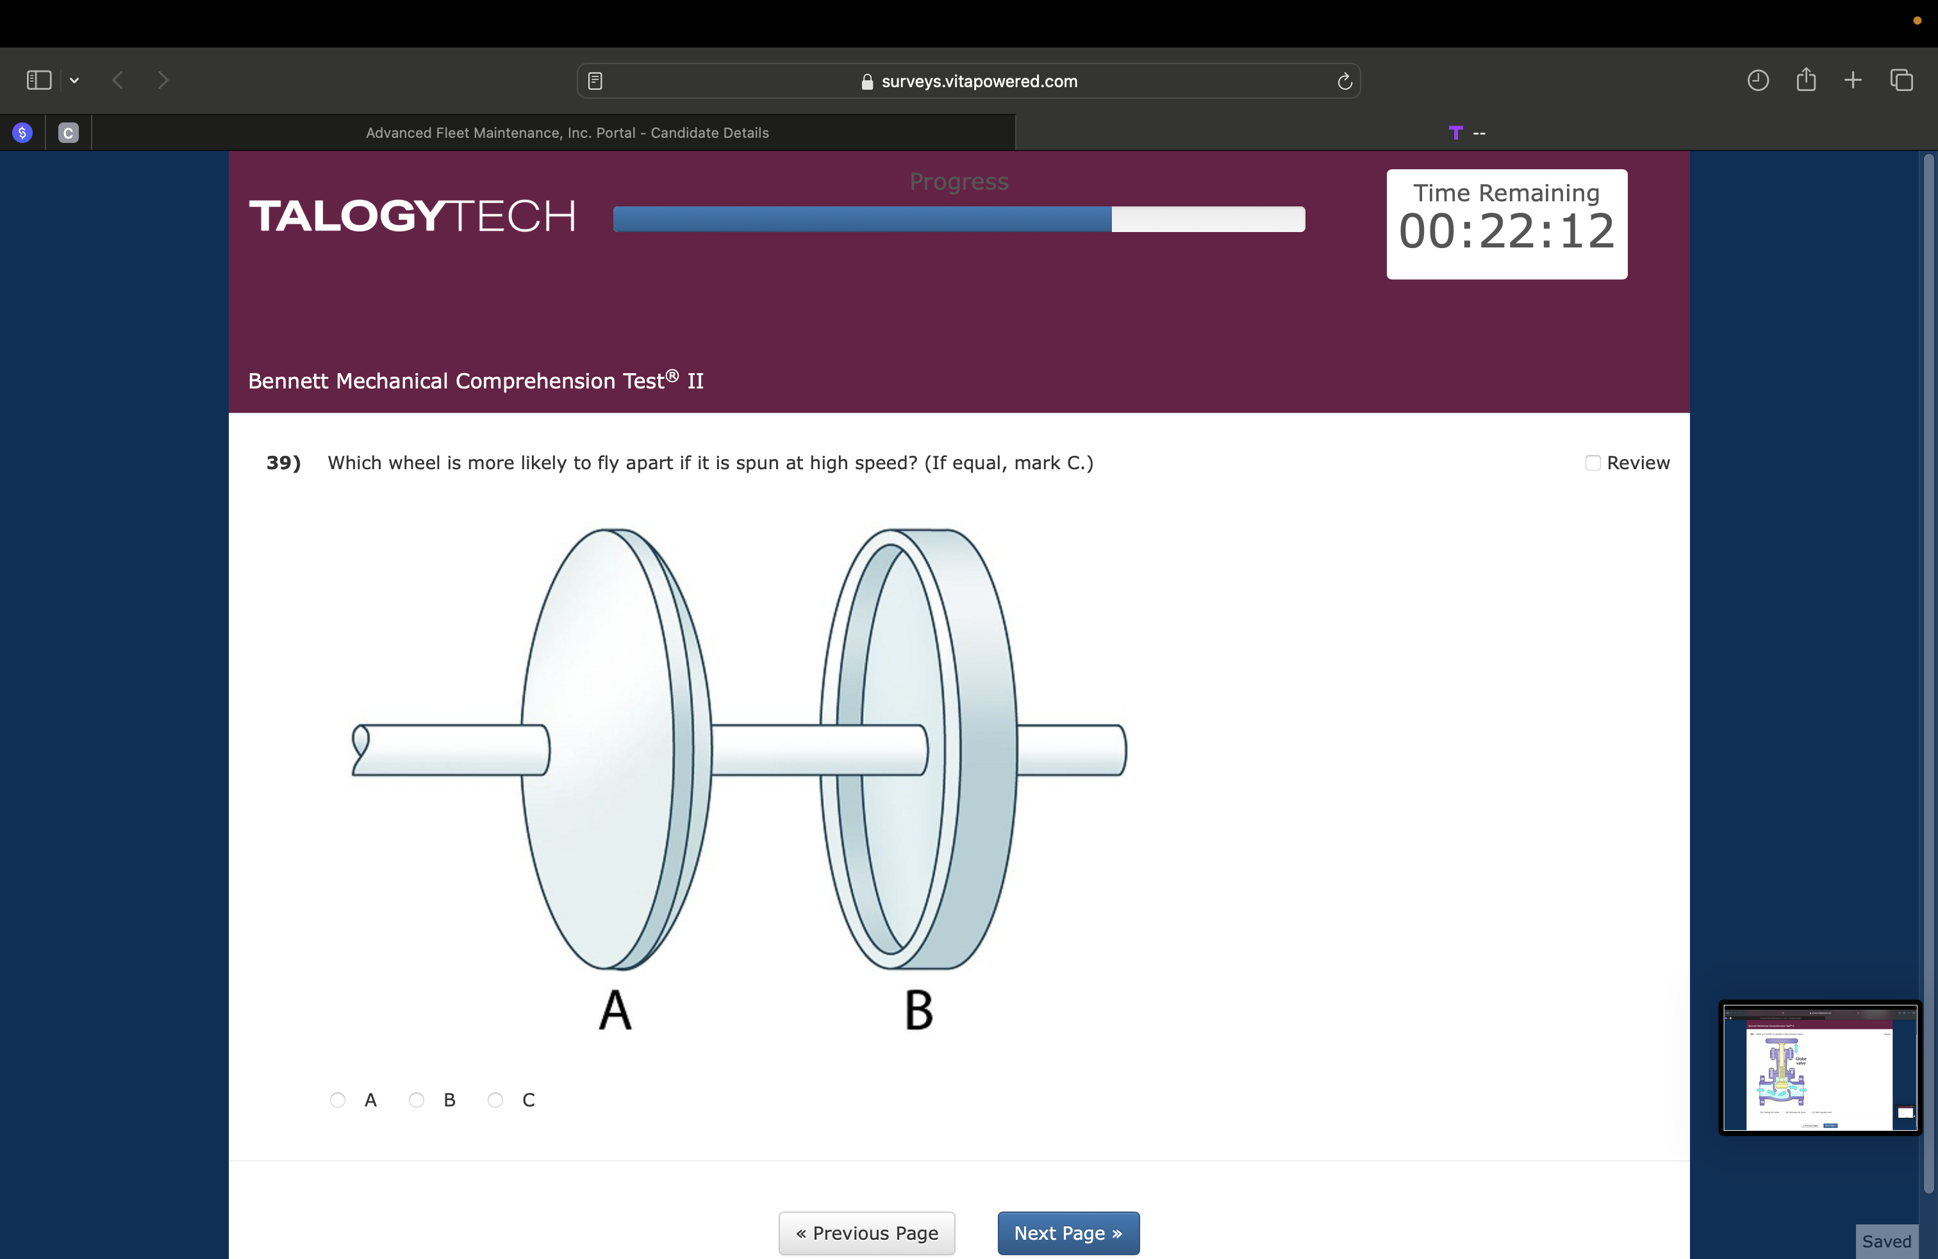
Task: Reload the page with refresh icon
Action: click(x=1345, y=81)
